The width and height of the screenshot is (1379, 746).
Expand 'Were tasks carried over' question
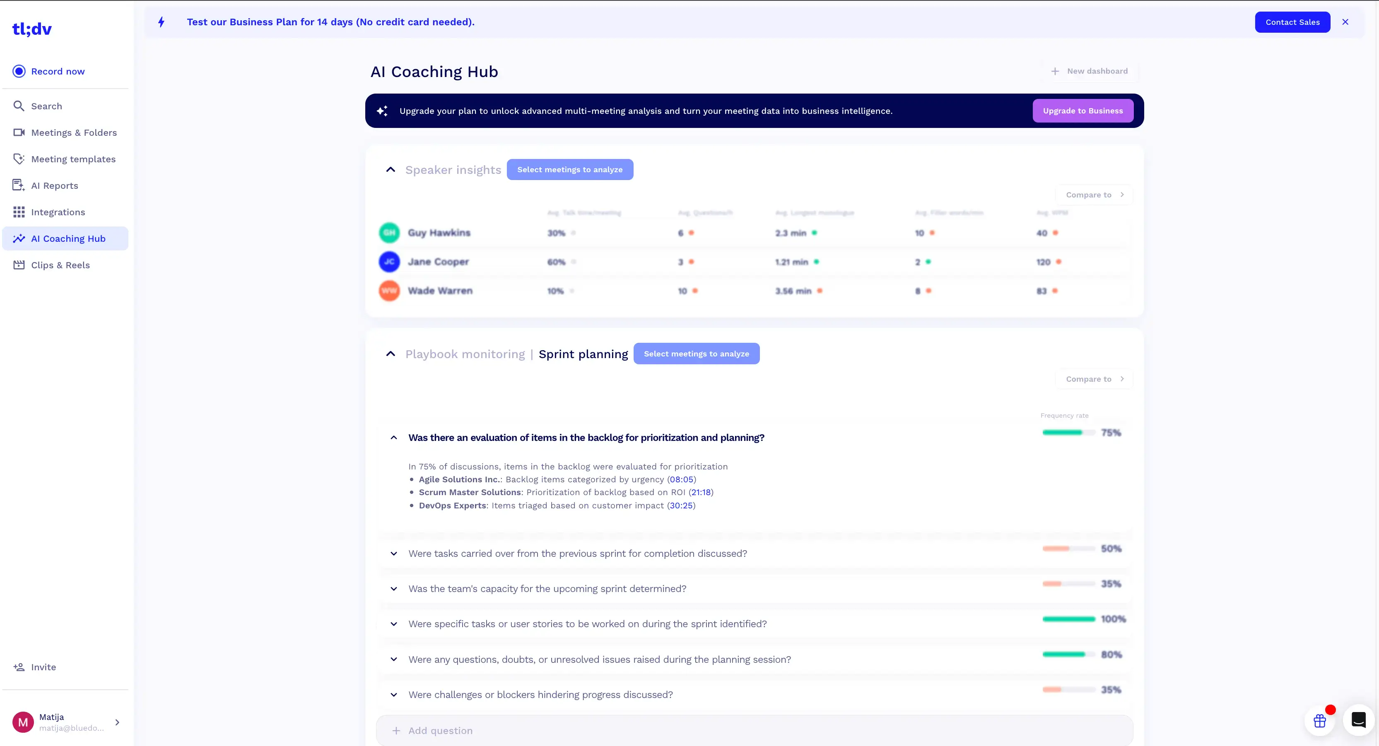[x=395, y=553]
